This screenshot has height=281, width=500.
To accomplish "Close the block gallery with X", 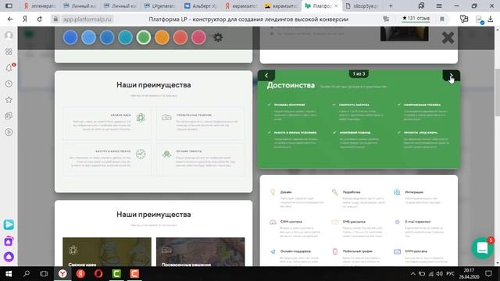I will pyautogui.click(x=448, y=38).
